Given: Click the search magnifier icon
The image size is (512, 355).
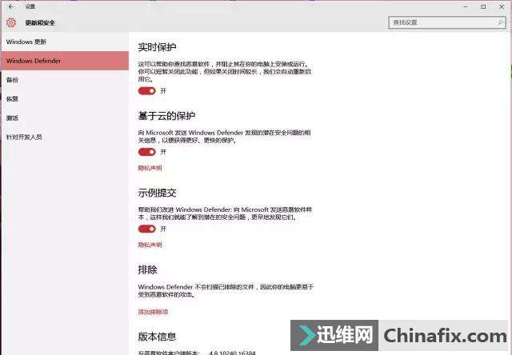Looking at the screenshot, I should 500,22.
